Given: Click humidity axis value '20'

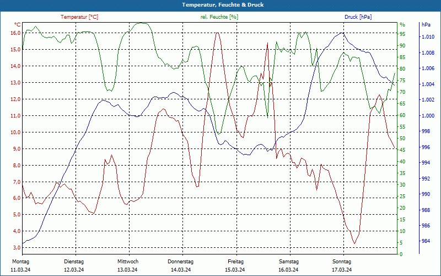Looking at the screenshot, I should (x=402, y=208).
